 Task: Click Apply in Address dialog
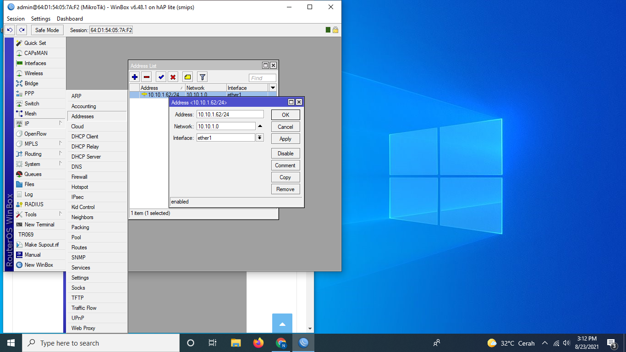click(286, 138)
